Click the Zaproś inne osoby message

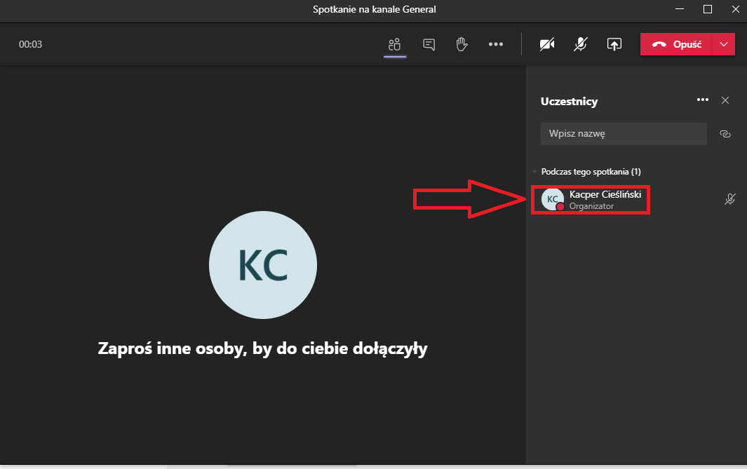click(262, 348)
